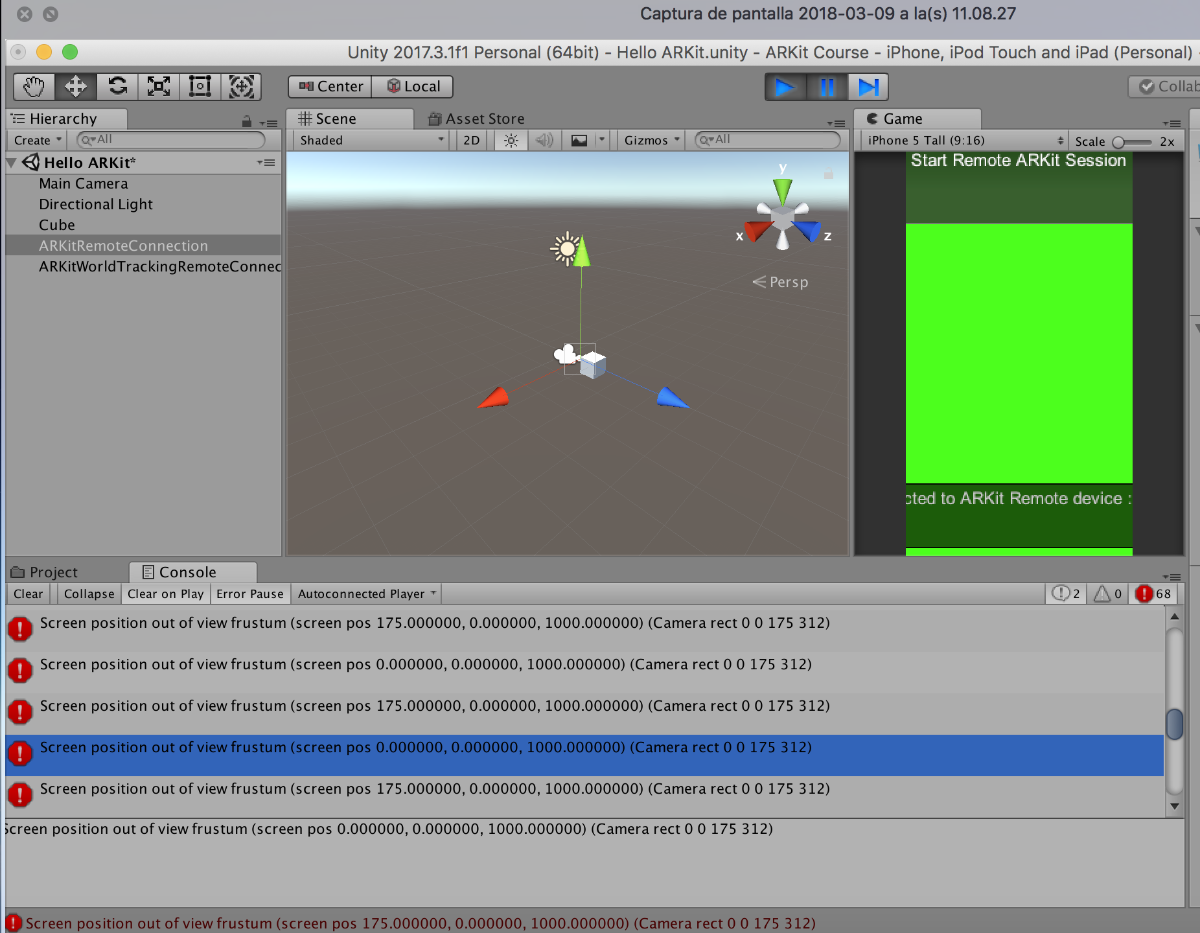Switch to the Scene tab
This screenshot has height=933, width=1200.
pos(350,119)
